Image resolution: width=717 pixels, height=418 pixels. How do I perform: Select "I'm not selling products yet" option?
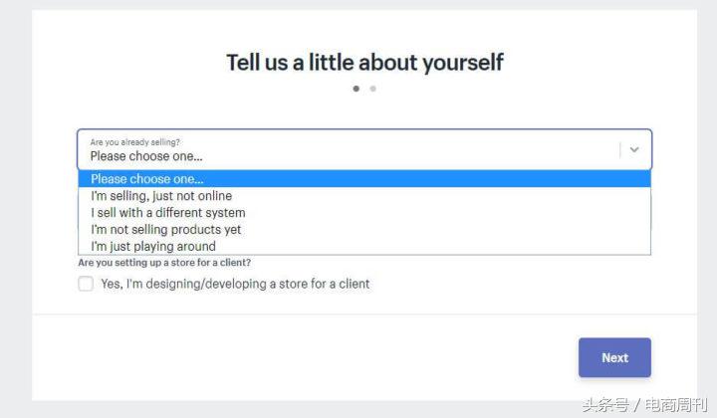point(166,230)
